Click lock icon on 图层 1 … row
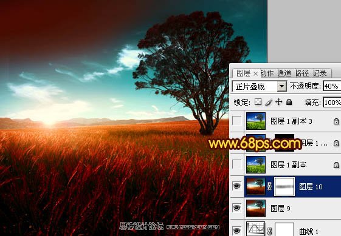This screenshot has height=236, width=341. coord(336,143)
